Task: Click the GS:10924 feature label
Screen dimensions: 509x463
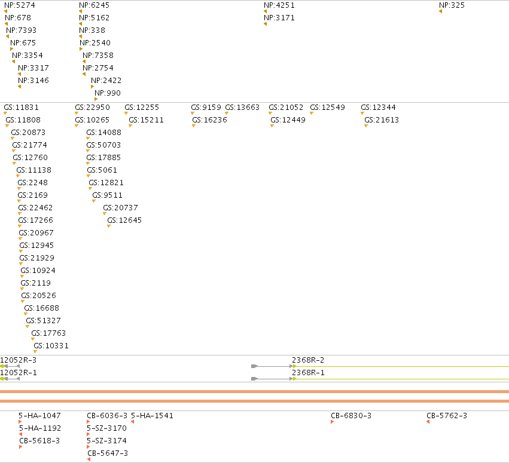Action: point(38,271)
